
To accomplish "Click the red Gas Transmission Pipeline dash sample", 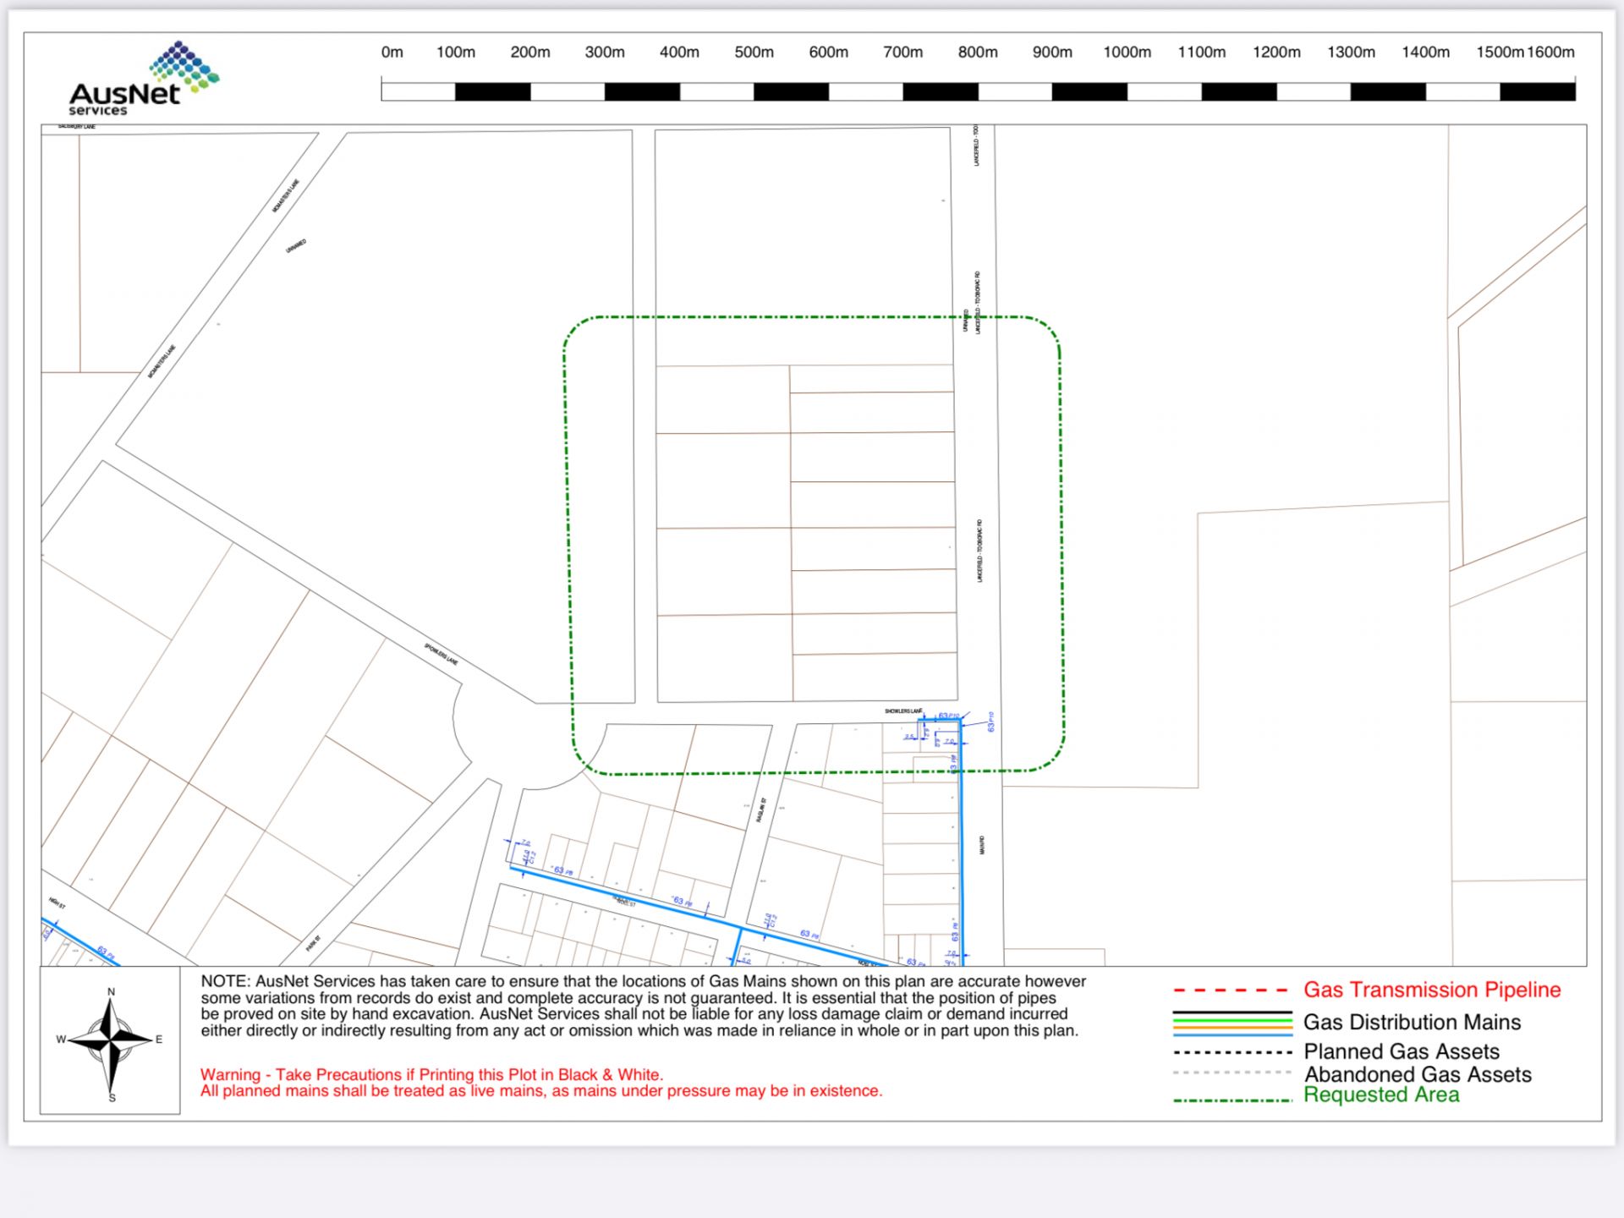I will pyautogui.click(x=1231, y=990).
